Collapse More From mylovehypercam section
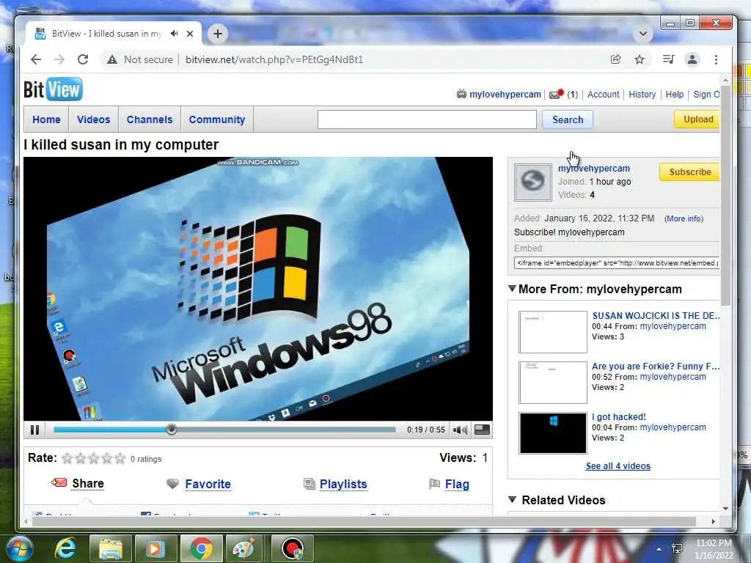This screenshot has height=563, width=751. (512, 289)
